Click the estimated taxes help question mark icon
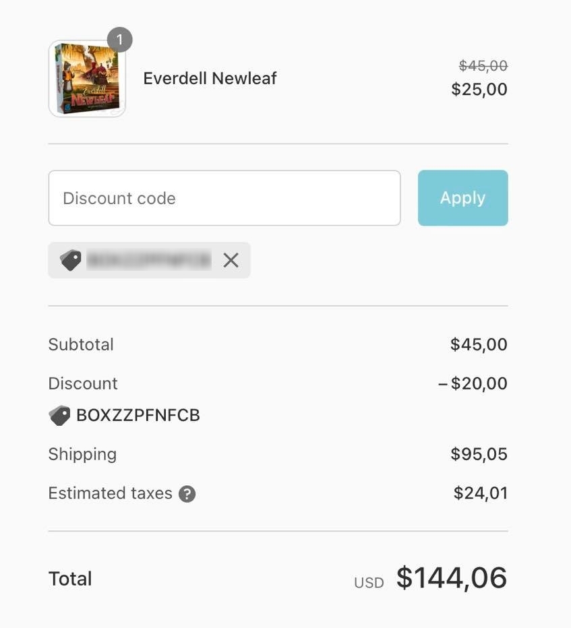The image size is (571, 628). point(187,494)
